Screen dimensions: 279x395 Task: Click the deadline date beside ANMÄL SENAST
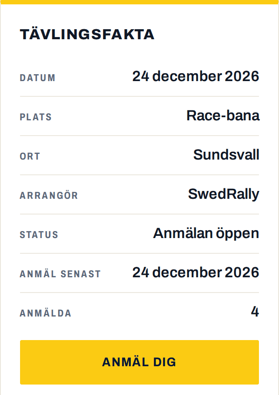pos(196,272)
